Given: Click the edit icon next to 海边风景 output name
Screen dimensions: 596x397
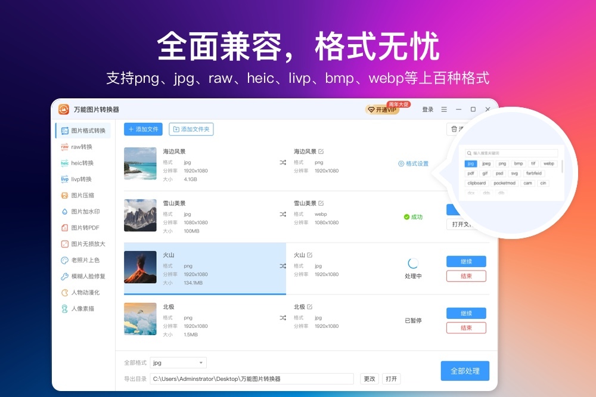Looking at the screenshot, I should tap(321, 151).
